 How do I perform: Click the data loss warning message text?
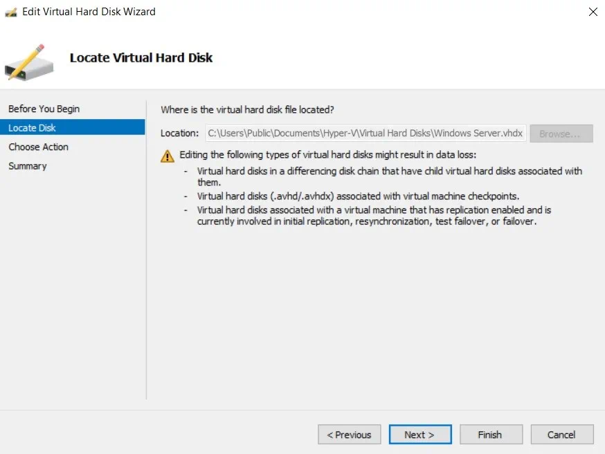[x=327, y=154]
